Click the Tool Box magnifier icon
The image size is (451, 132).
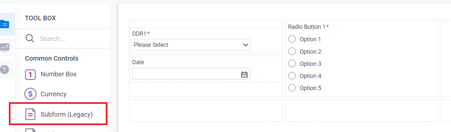[30, 39]
